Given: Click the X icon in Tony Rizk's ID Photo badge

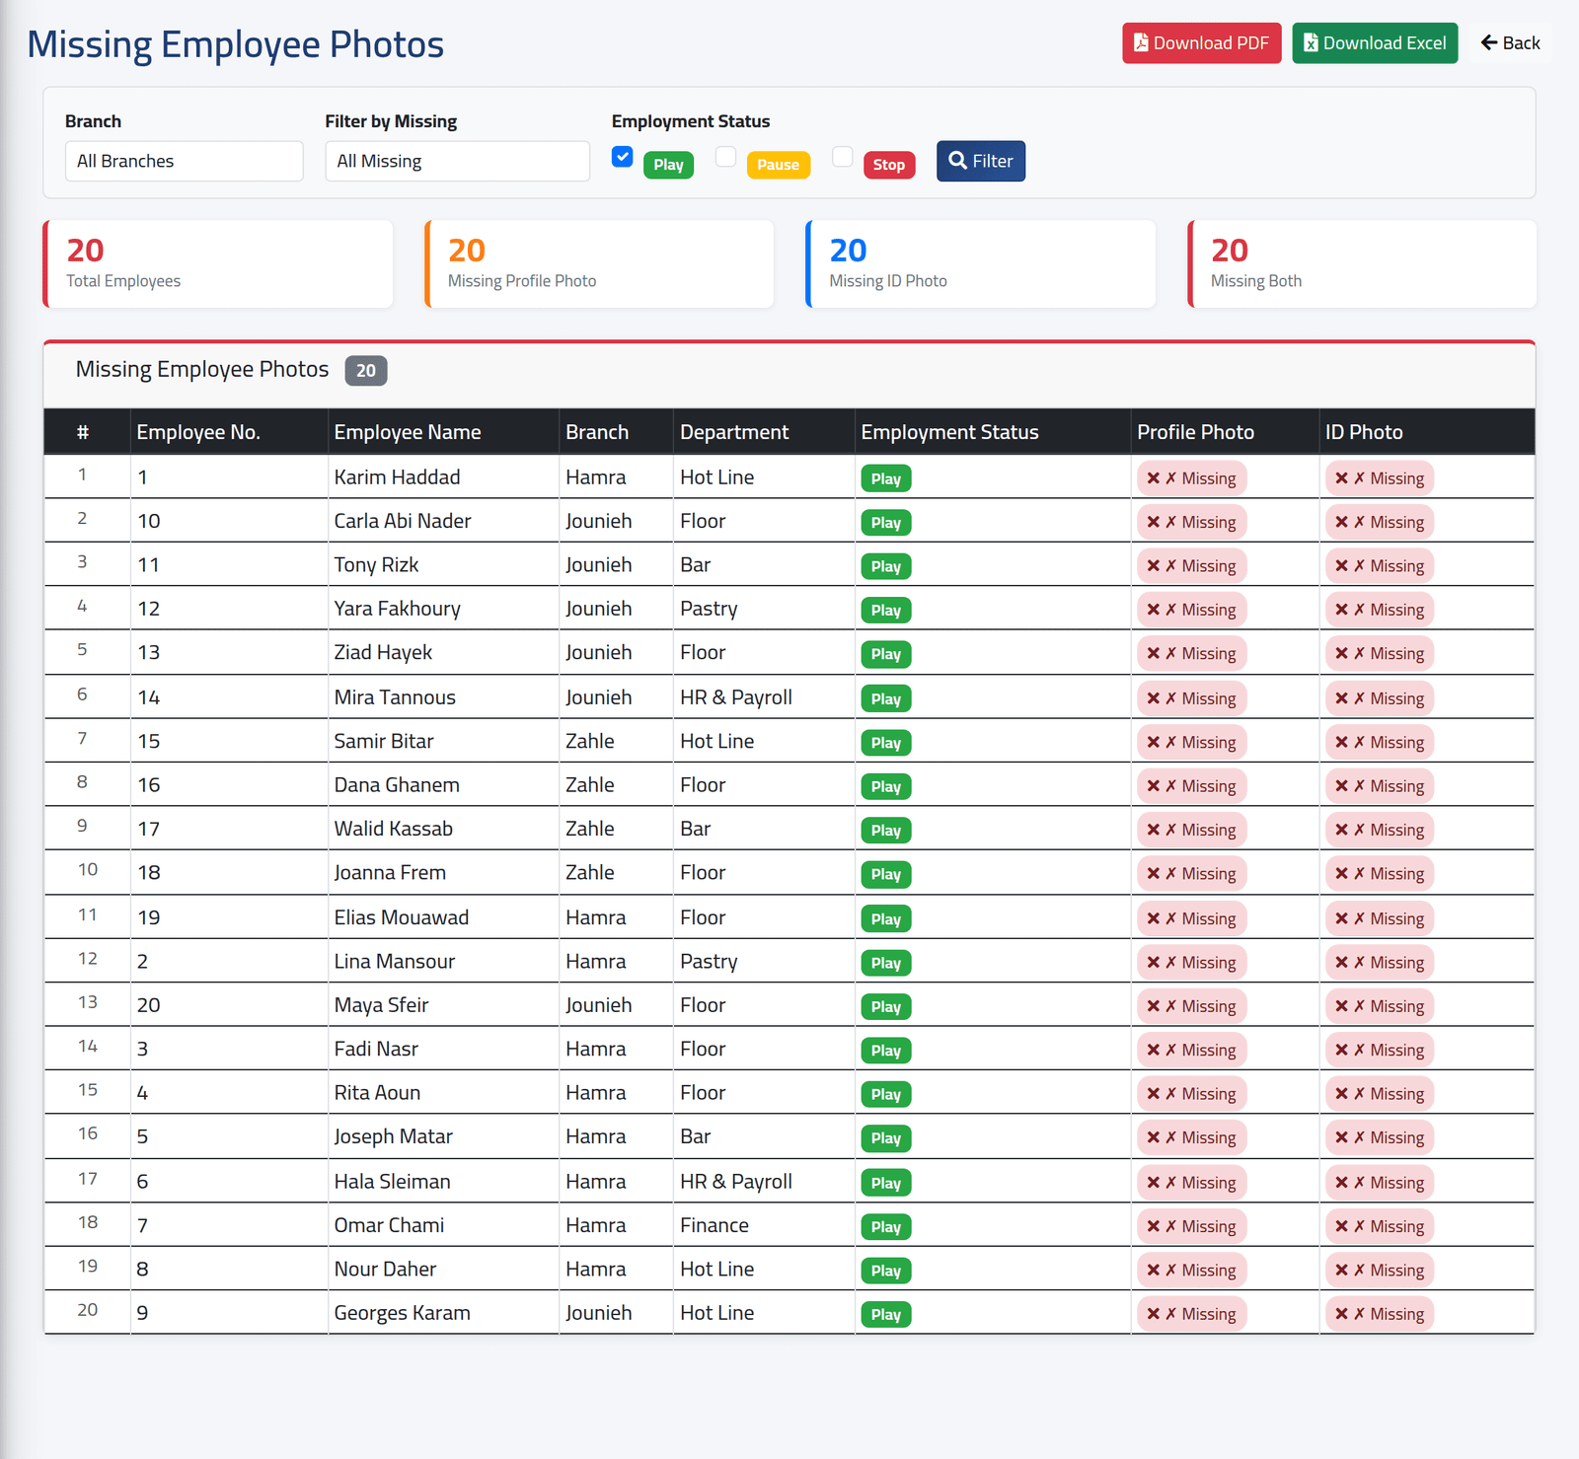Looking at the screenshot, I should pyautogui.click(x=1341, y=565).
